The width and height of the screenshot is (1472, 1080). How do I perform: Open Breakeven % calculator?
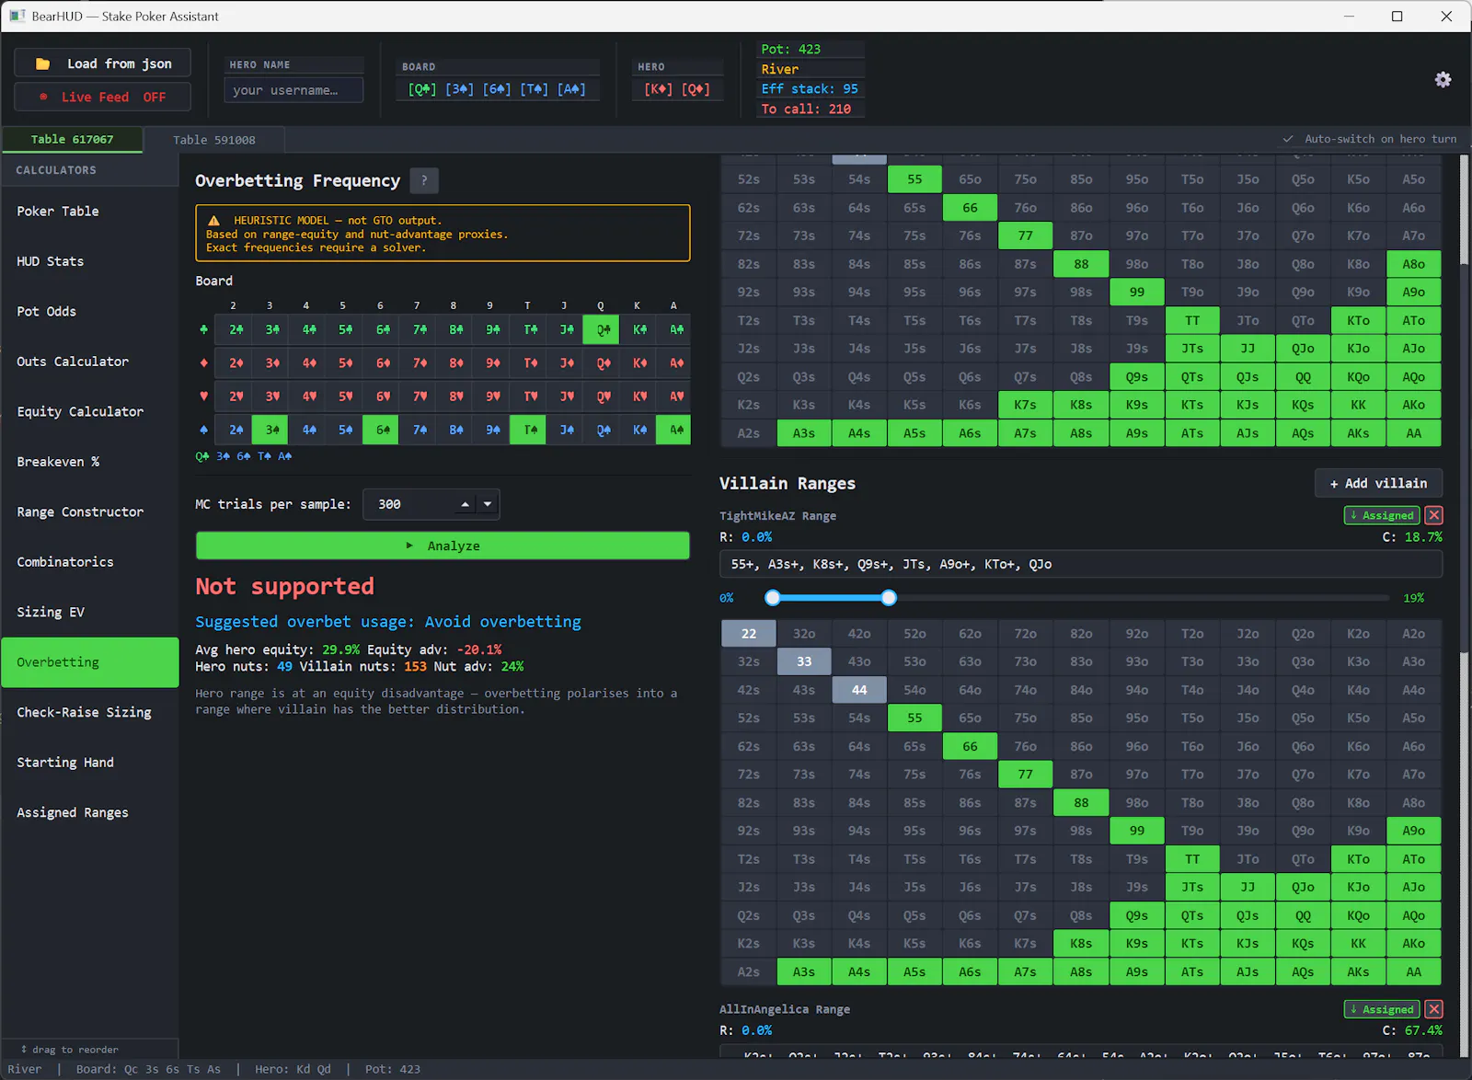pyautogui.click(x=90, y=462)
